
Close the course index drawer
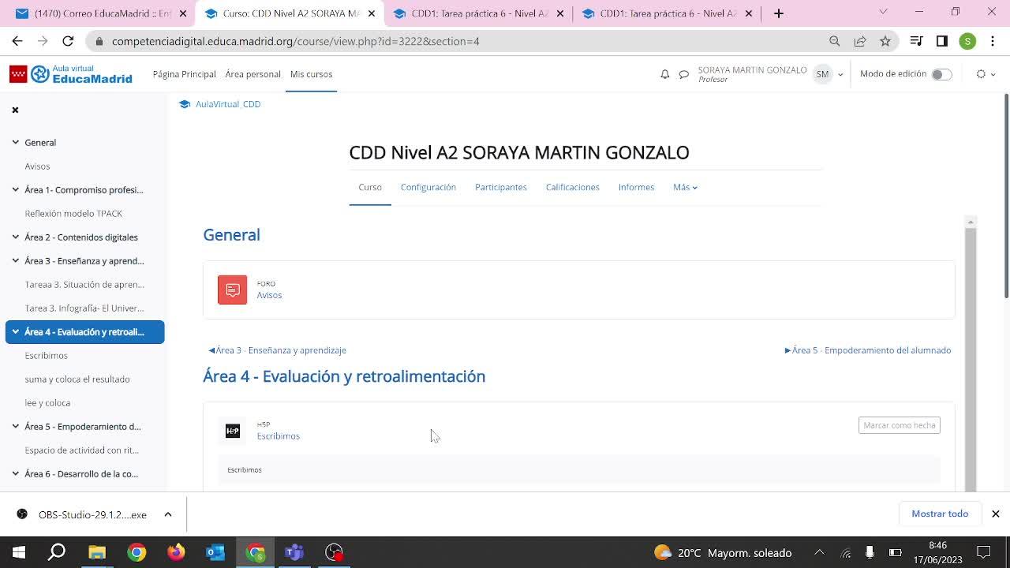[x=15, y=110]
